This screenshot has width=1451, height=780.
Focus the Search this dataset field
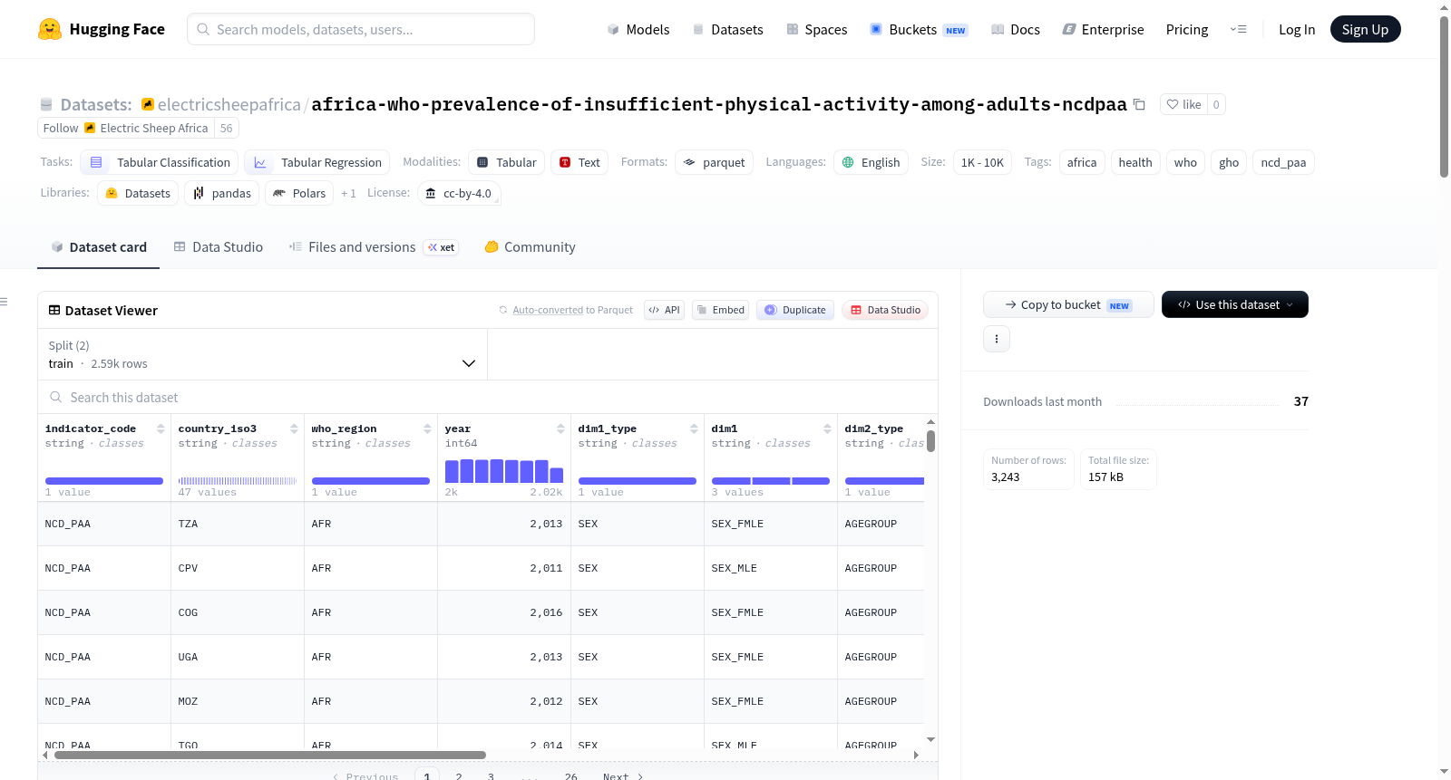[488, 397]
